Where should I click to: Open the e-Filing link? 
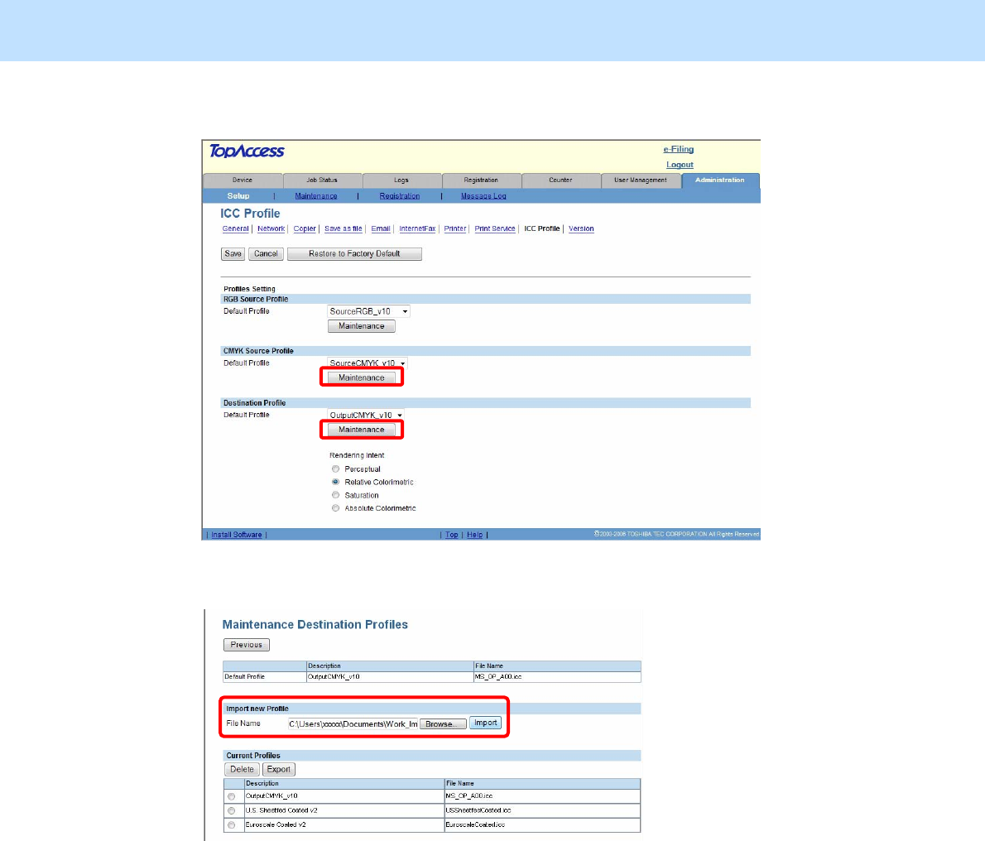(679, 150)
